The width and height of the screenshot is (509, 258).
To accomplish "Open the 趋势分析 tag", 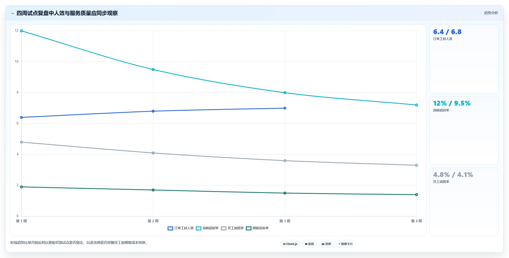I will (491, 13).
